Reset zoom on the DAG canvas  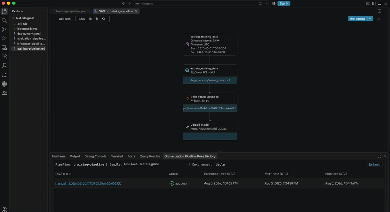(103, 19)
